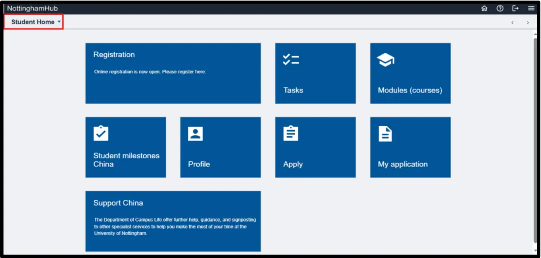This screenshot has width=541, height=258.
Task: Open the Tasks tile label
Action: click(293, 90)
